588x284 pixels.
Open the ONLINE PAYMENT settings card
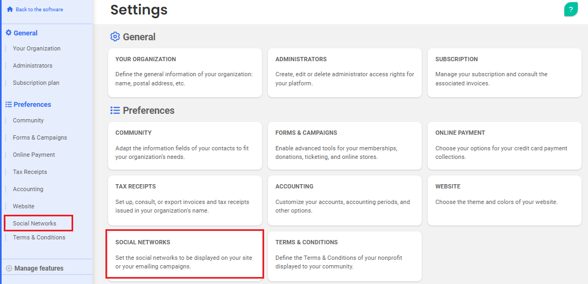tap(505, 146)
